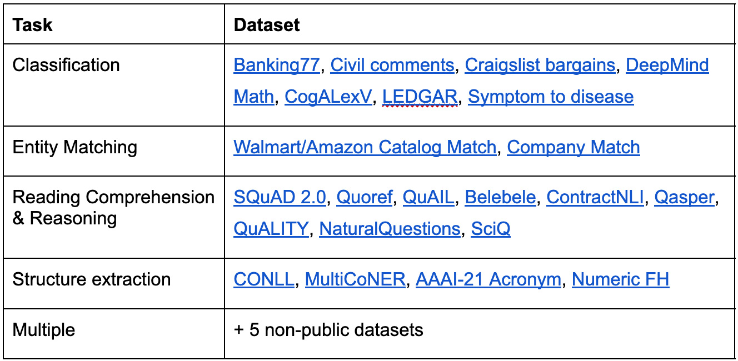Follow the ContractNLI link
The height and width of the screenshot is (361, 738).
(x=595, y=197)
